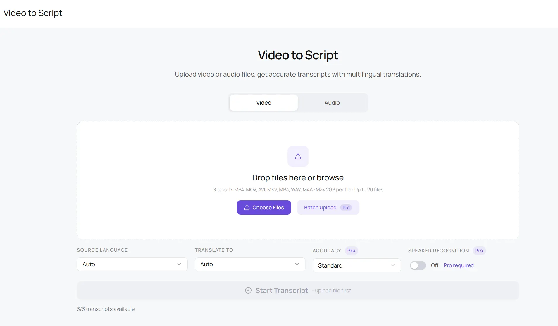
Task: Click the Pro badge on Batch upload
Action: coord(346,207)
